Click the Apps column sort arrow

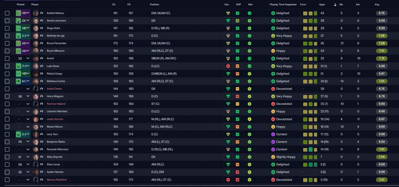[x=335, y=5]
